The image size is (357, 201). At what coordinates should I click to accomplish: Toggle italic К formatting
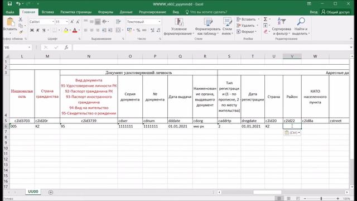coord(38,30)
